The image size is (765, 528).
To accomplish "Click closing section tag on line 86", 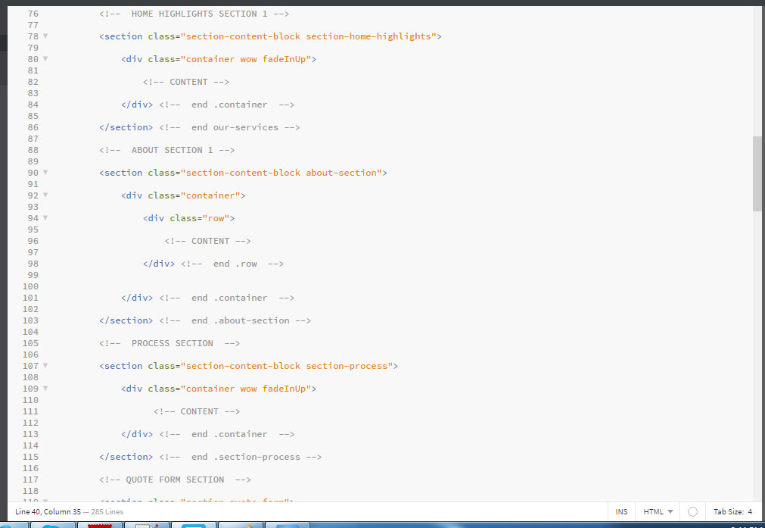I will click(126, 127).
